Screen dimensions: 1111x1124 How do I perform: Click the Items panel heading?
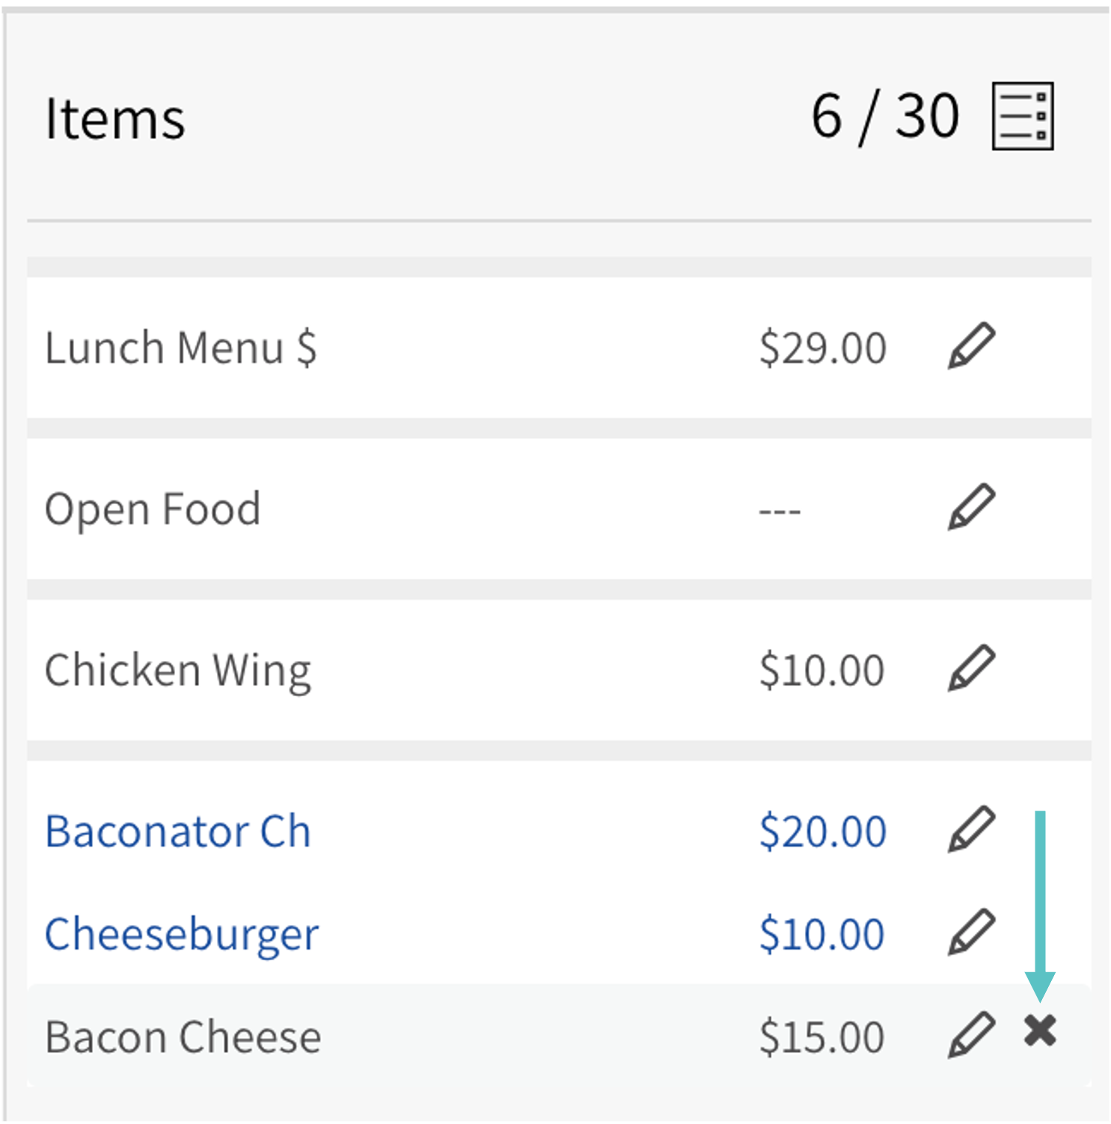pyautogui.click(x=114, y=119)
